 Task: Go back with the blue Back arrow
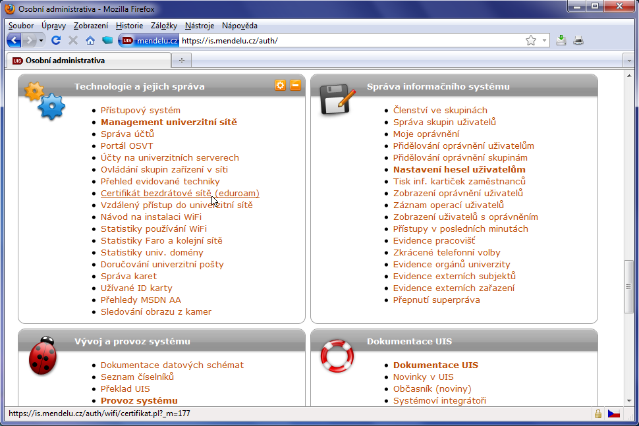tap(14, 40)
